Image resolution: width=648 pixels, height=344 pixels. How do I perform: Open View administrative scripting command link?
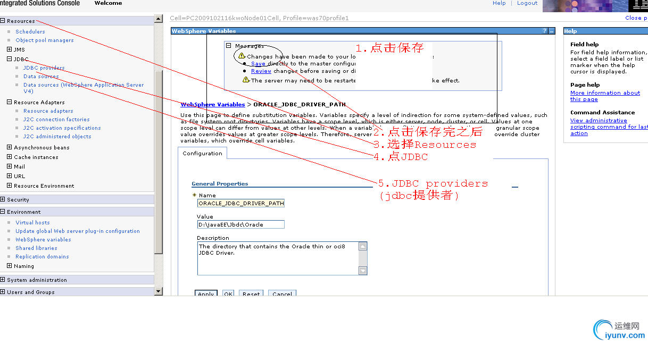pyautogui.click(x=609, y=127)
